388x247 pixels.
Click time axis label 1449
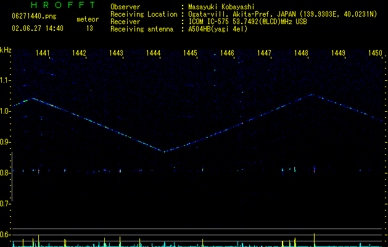point(338,53)
